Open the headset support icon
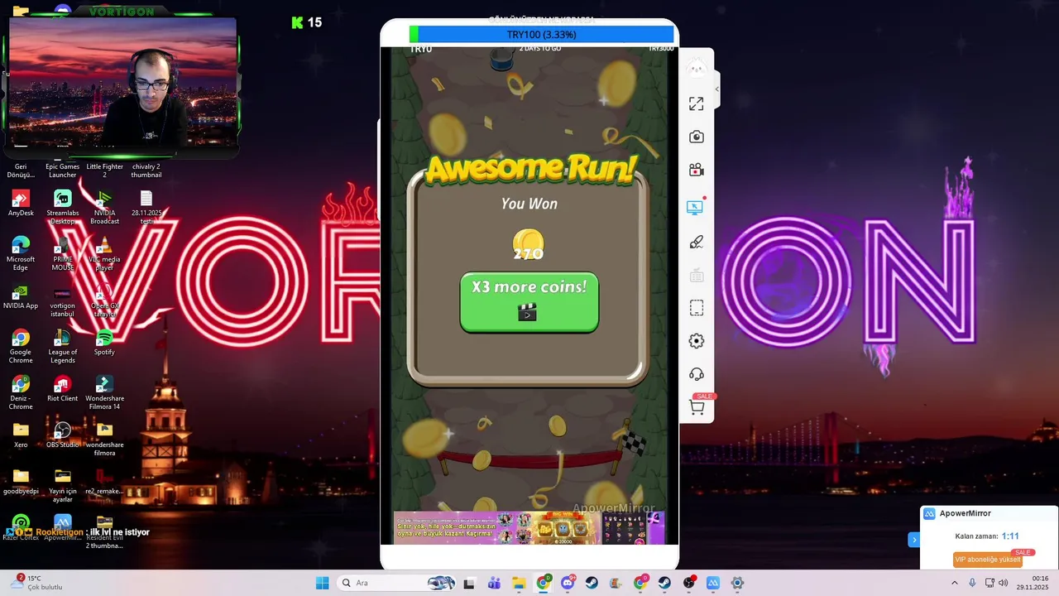The image size is (1059, 596). pos(697,374)
